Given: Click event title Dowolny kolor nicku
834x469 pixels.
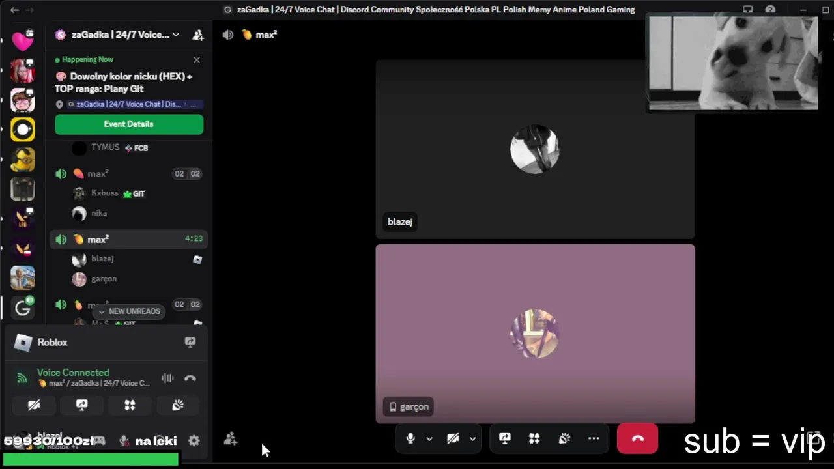Looking at the screenshot, I should [x=123, y=82].
